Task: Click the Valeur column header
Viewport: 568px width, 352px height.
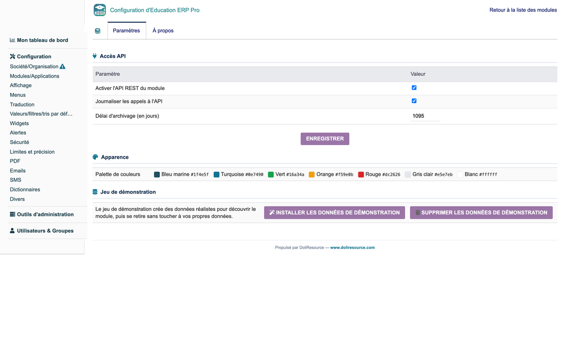Action: 418,74
